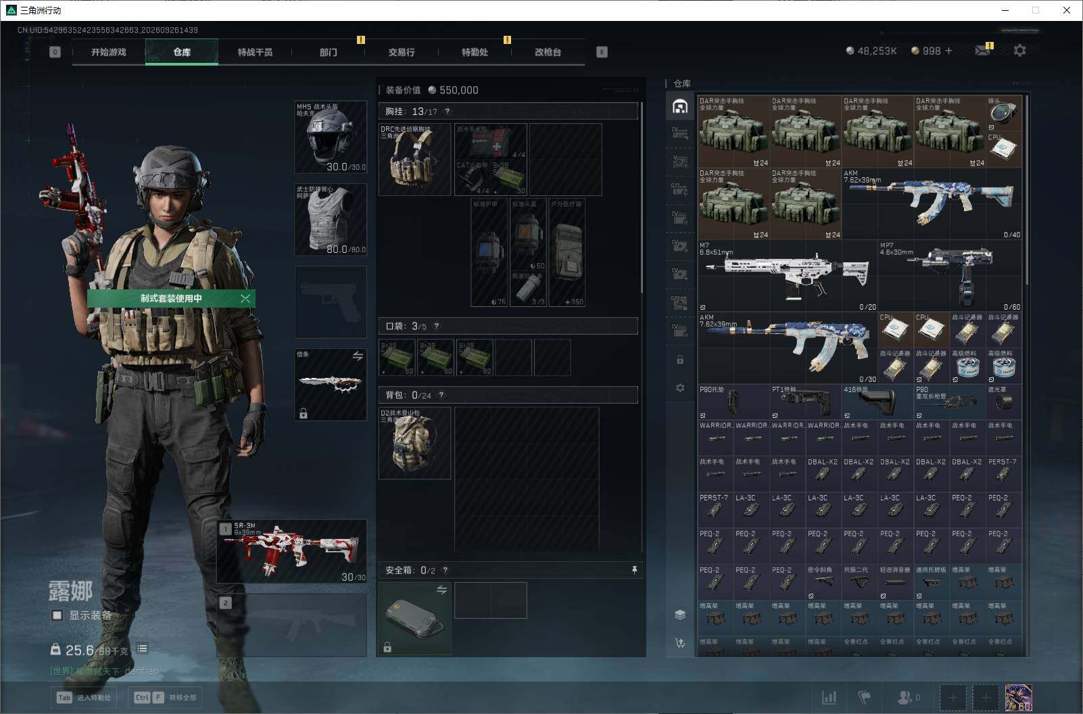Viewport: 1083px width, 714px height.
Task: Select the SR-3M primary weapon slot
Action: point(291,552)
